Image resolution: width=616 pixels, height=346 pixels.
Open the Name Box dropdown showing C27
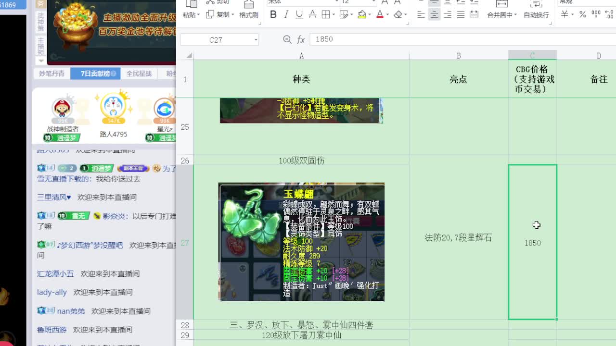256,39
